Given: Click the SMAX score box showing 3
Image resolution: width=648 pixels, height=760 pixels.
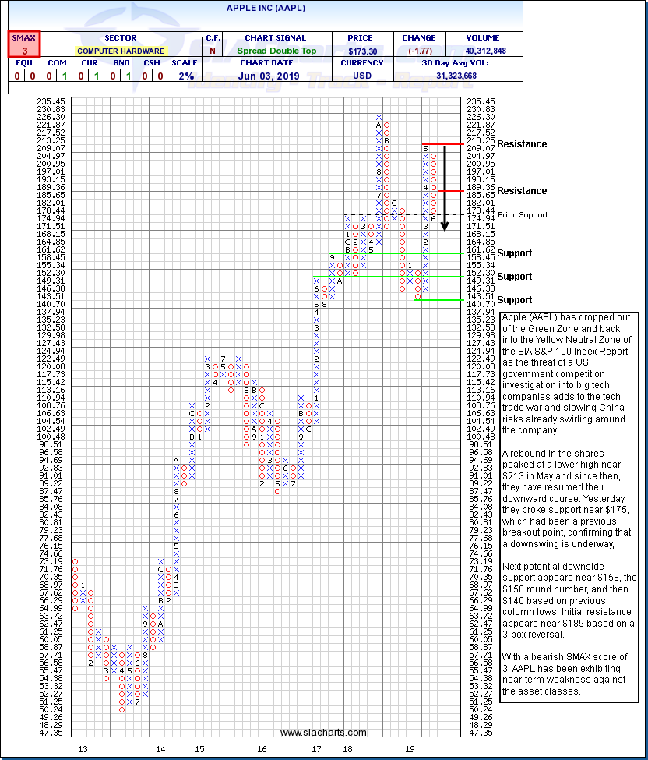Looking at the screenshot, I should point(24,51).
